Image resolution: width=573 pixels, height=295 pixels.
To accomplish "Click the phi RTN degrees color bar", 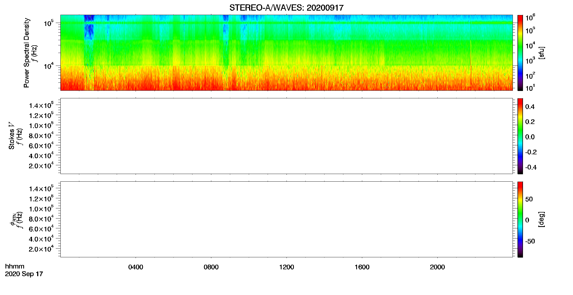I will click(520, 219).
